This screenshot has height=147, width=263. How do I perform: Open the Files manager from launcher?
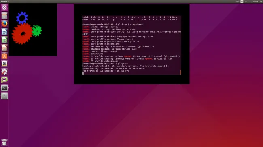4,16
